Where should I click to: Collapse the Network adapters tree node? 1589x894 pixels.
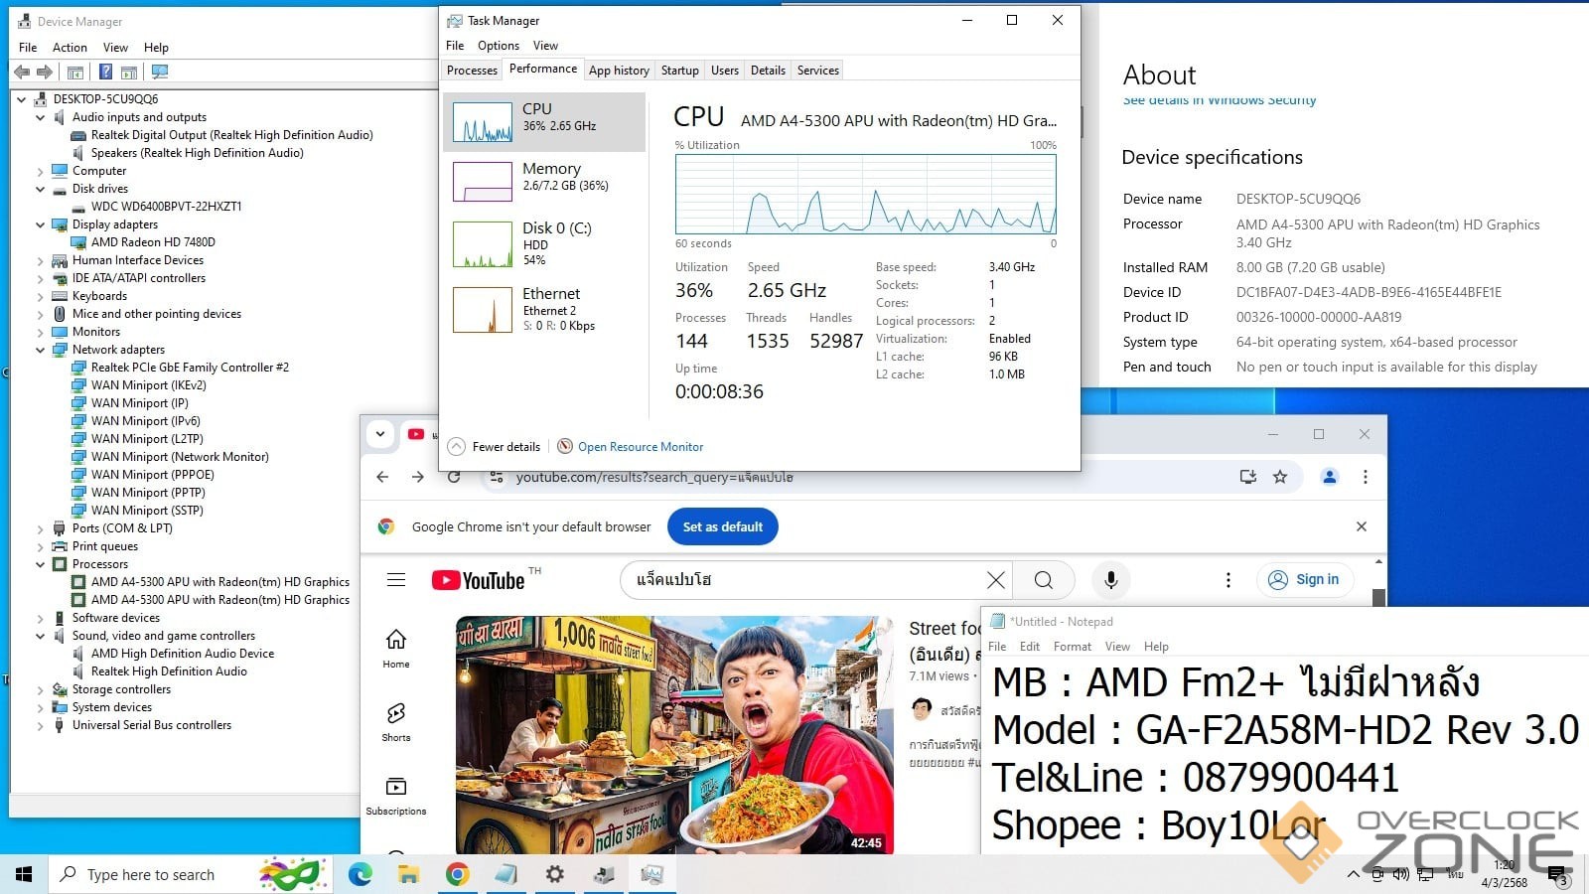41,350
